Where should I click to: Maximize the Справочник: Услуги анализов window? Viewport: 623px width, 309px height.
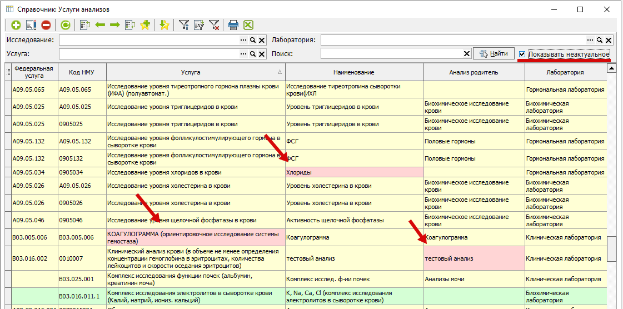coord(580,9)
